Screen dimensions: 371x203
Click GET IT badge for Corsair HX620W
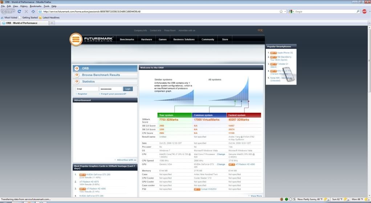[x=197, y=189]
